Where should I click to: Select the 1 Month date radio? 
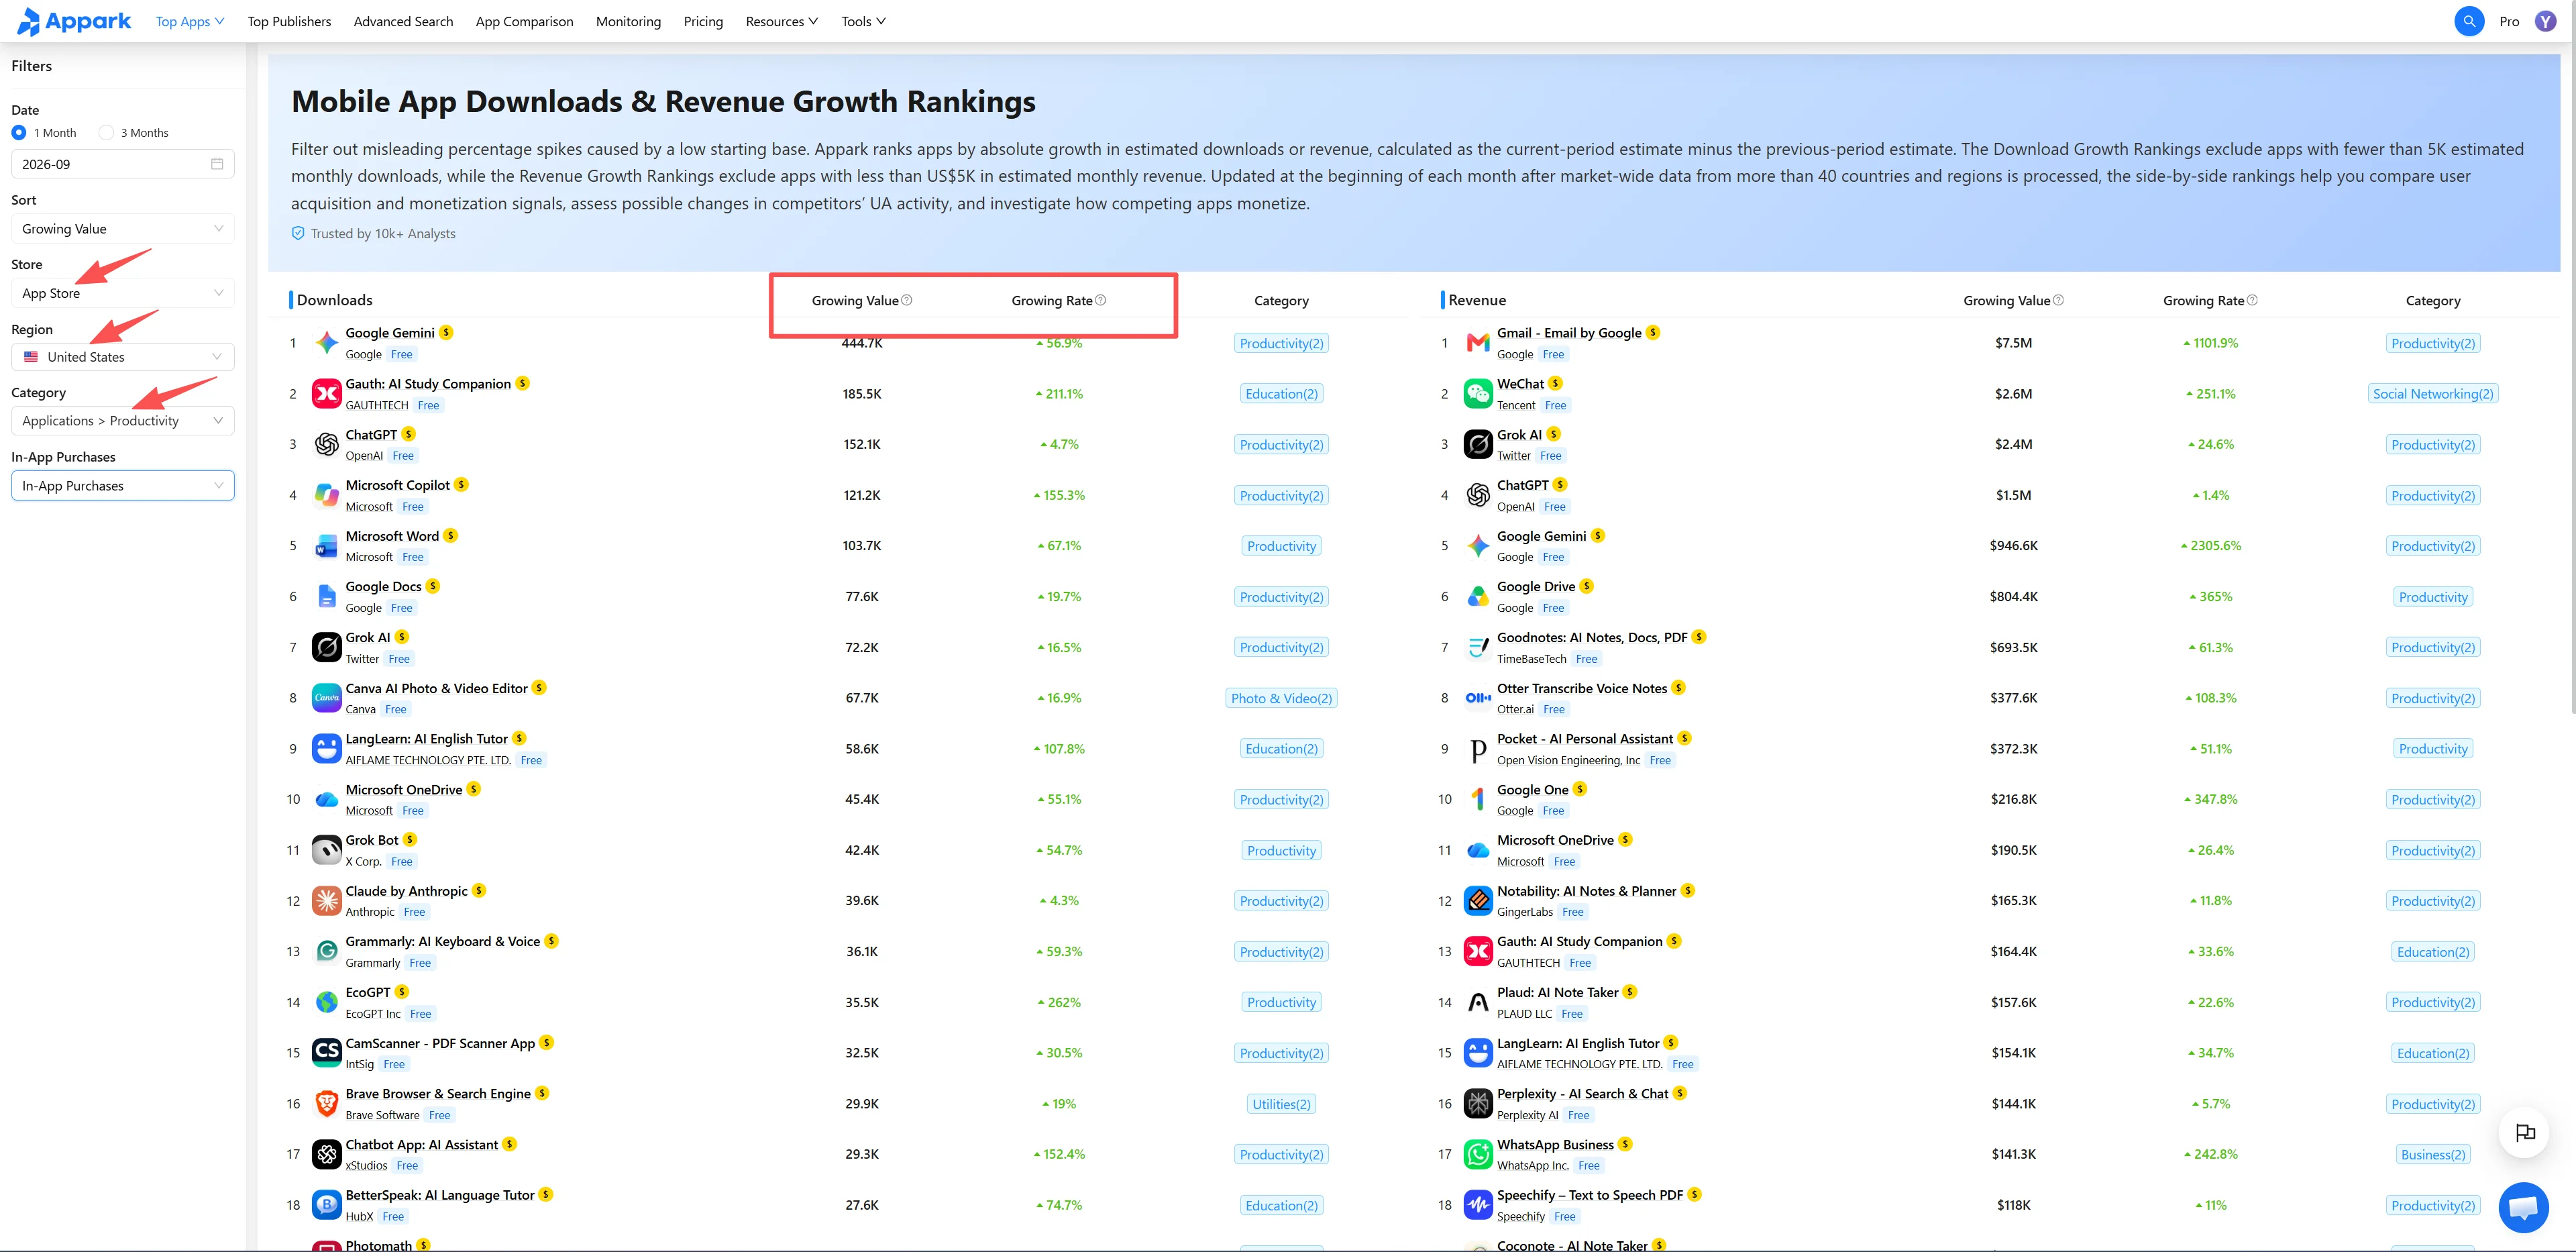[x=19, y=132]
